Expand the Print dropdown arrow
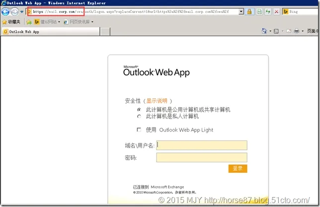This screenshot has height=207, width=320. pos(303,31)
